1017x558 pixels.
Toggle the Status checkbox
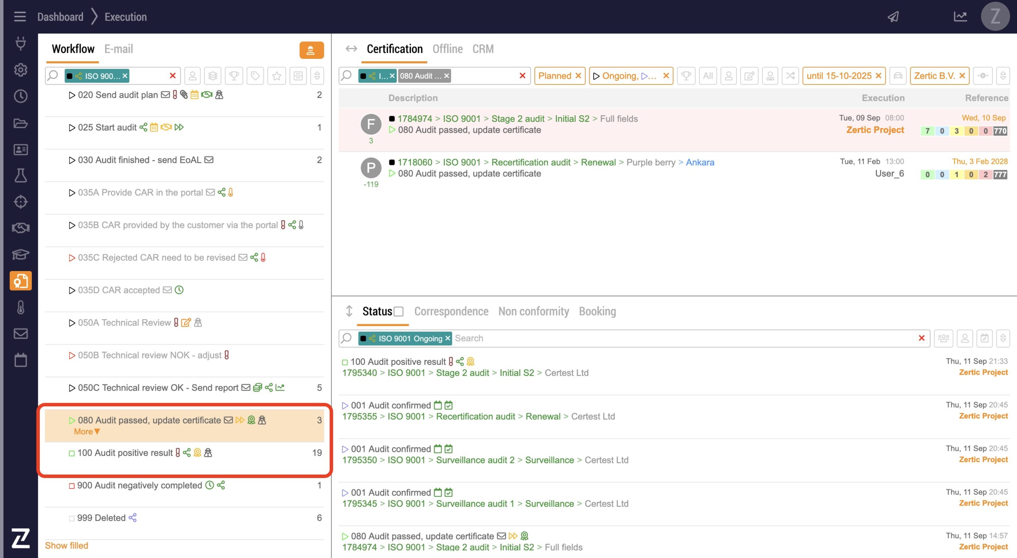click(398, 312)
